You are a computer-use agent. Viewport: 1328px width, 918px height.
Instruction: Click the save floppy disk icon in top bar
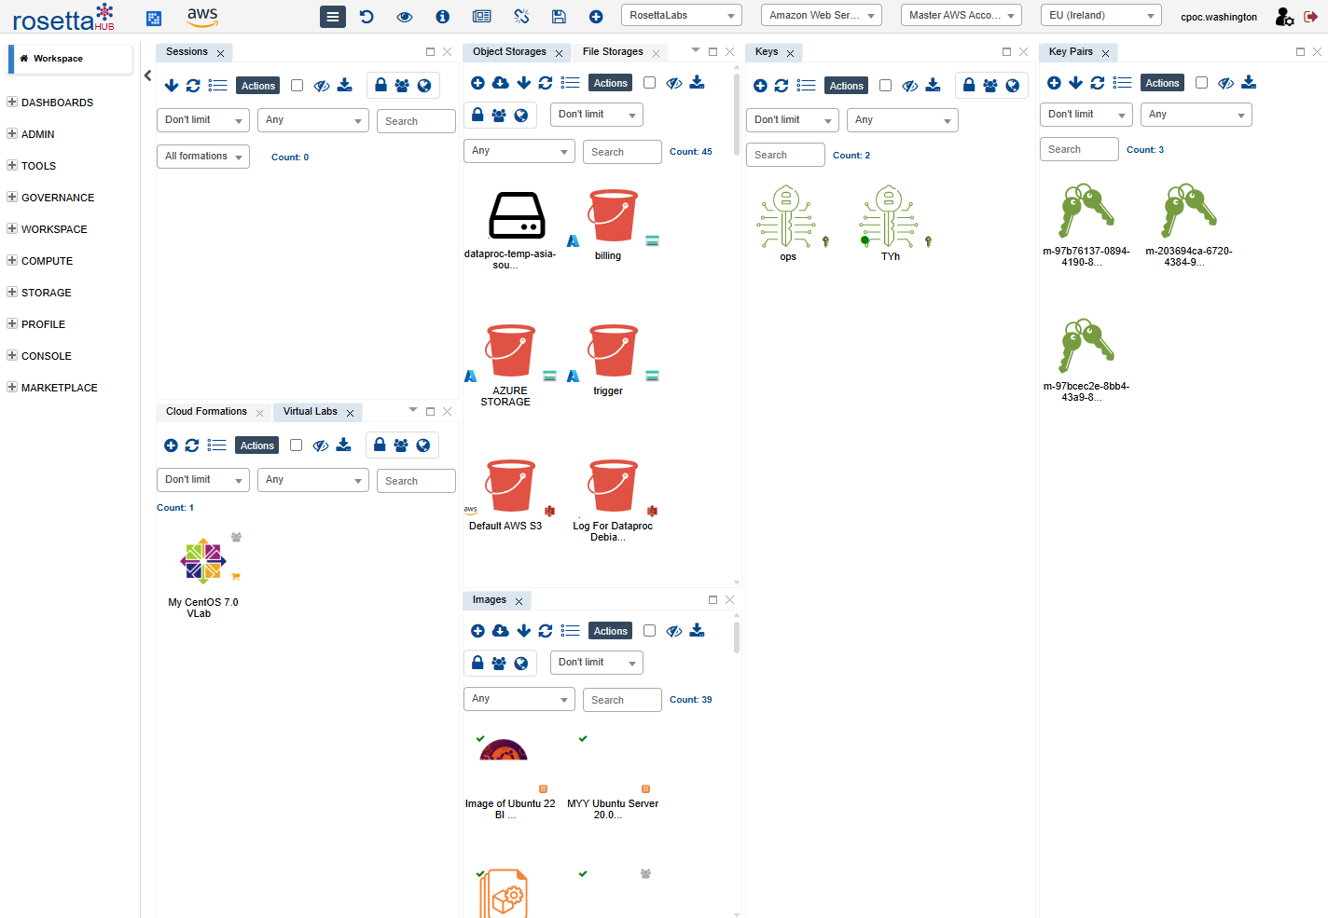coord(559,16)
